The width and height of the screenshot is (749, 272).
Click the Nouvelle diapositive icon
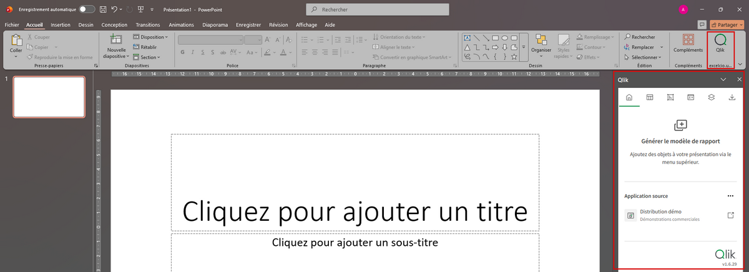pyautogui.click(x=116, y=39)
